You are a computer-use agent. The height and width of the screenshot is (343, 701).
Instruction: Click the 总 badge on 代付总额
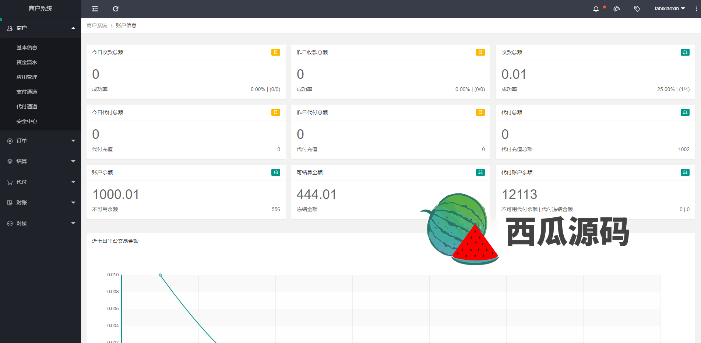[685, 112]
